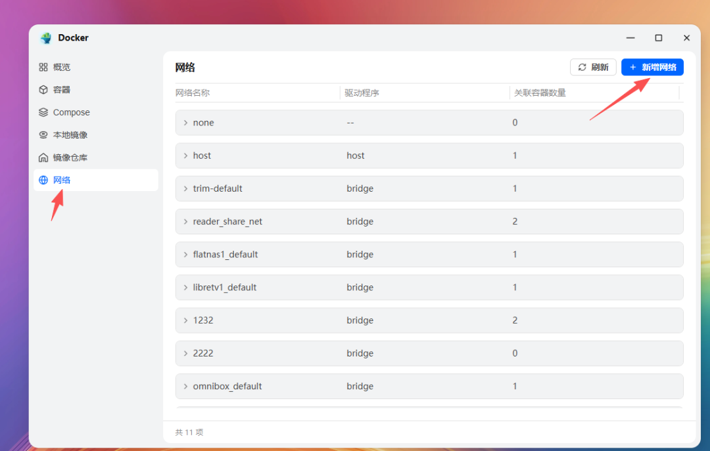Expand the host network row
710x451 pixels.
185,156
